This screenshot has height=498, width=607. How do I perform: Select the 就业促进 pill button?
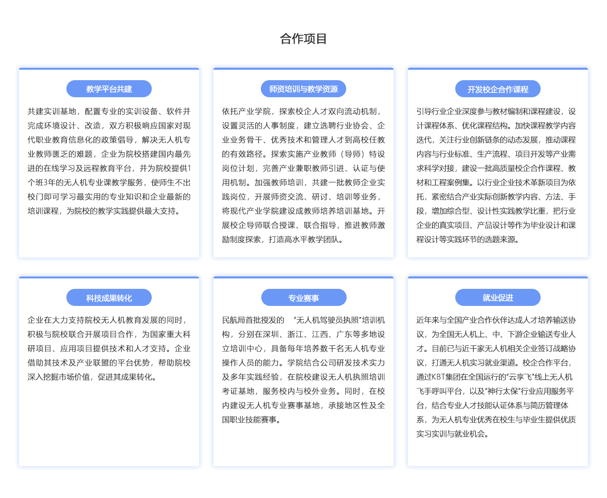pos(497,298)
